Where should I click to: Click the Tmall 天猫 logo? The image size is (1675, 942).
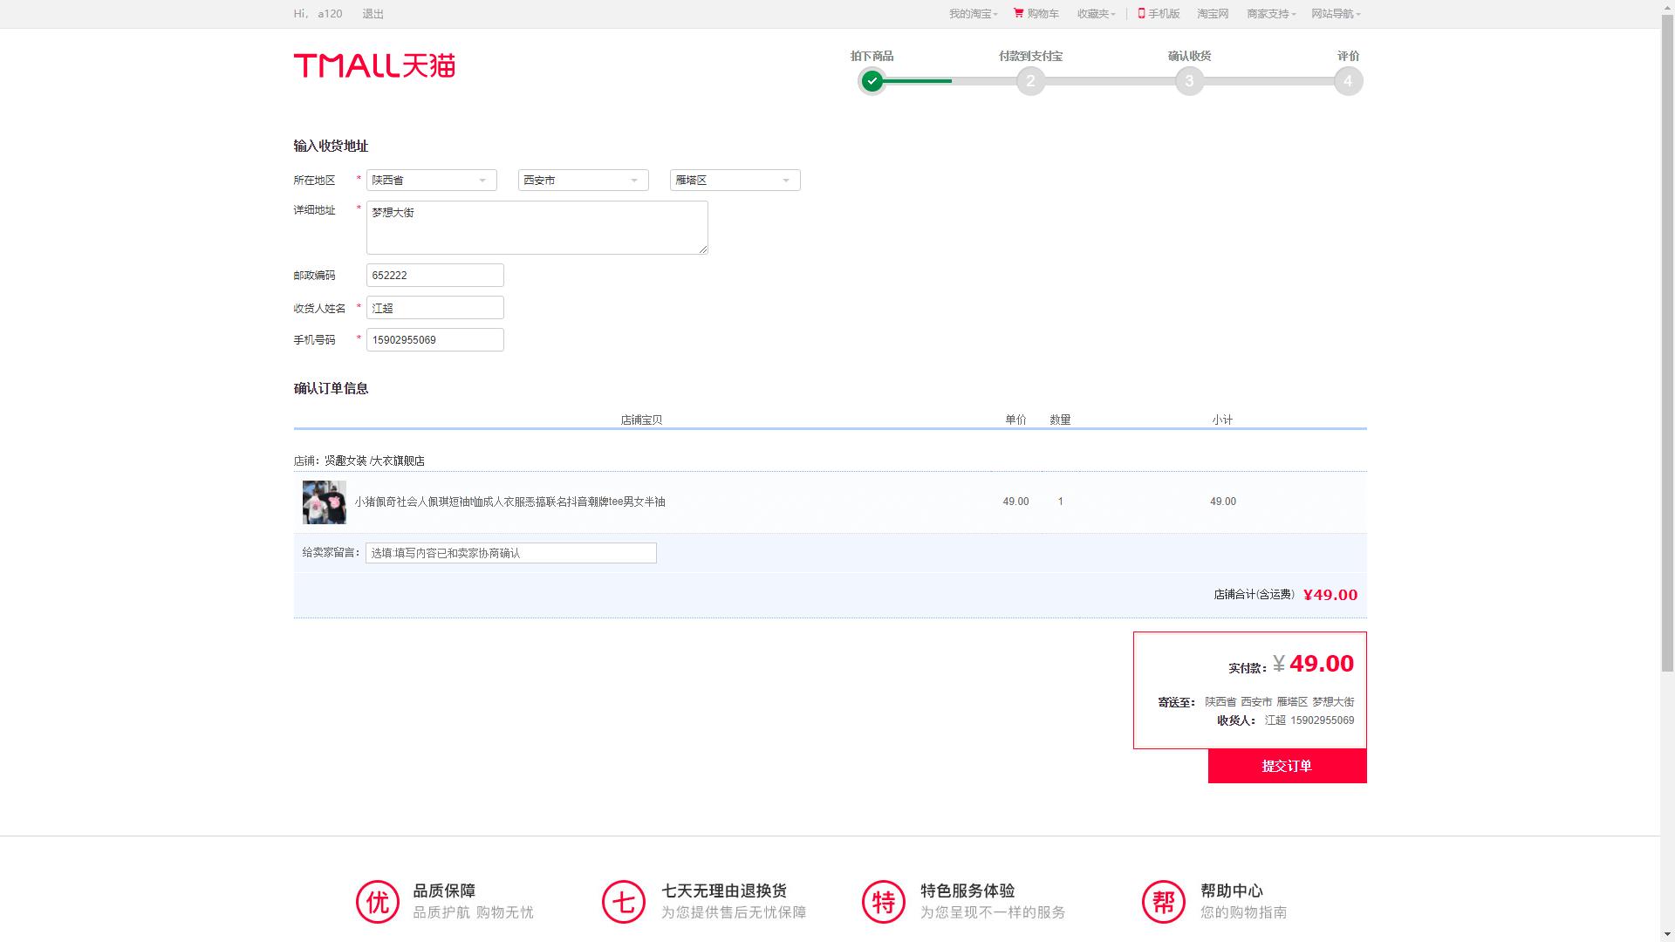(x=374, y=65)
